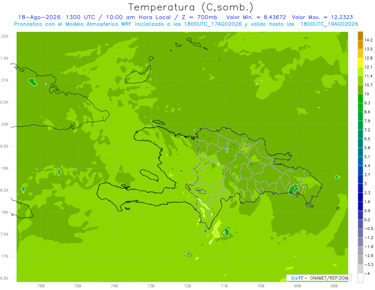Viewport: 375px width, 290px height.
Task: Click the "14.2" colorbar value
Action: pos(369,40)
